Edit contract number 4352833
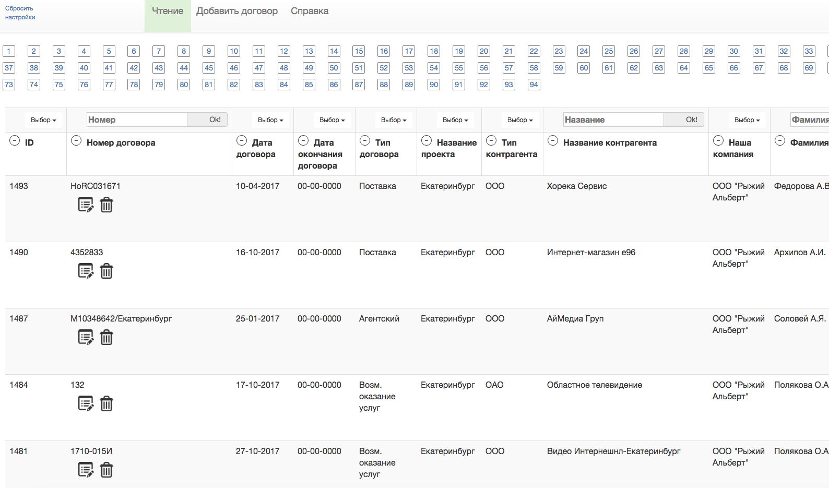Viewport: 829px width, 488px height. click(86, 271)
